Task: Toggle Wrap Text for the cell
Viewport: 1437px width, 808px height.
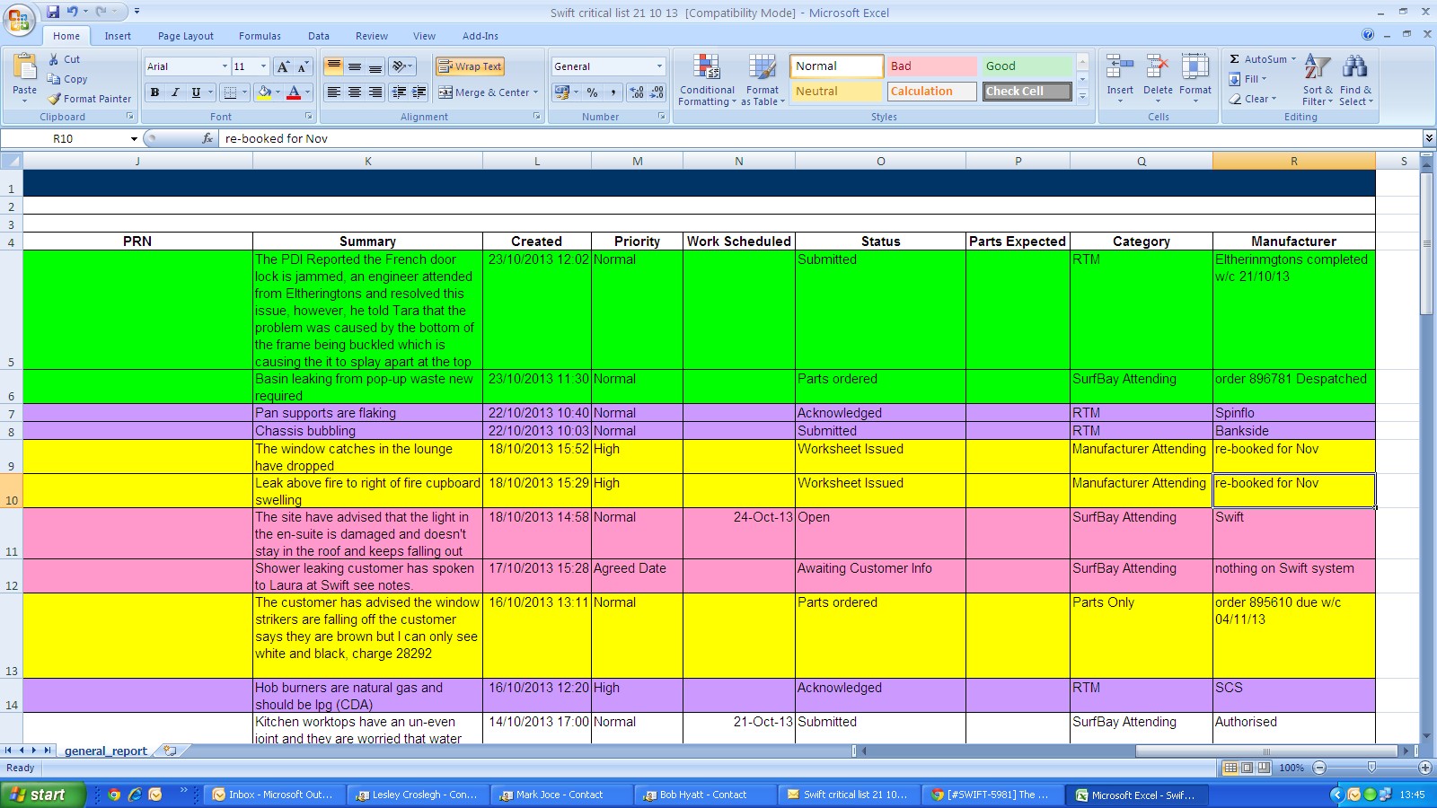Action: click(x=470, y=66)
